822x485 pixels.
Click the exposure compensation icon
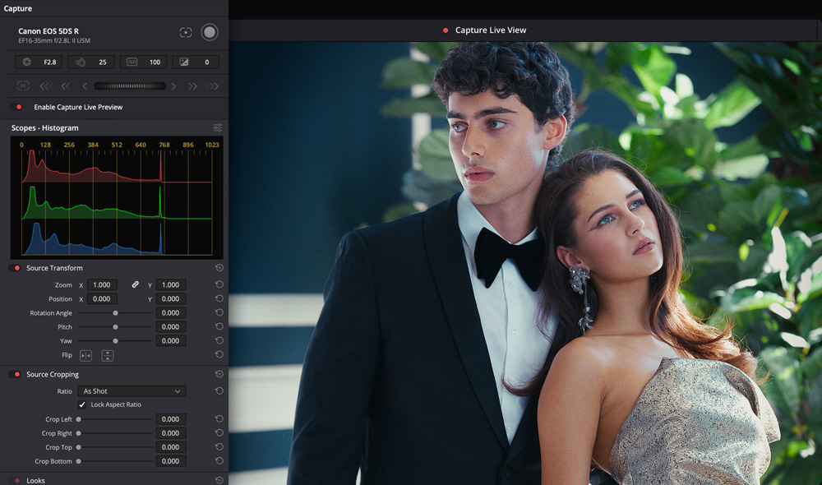[x=183, y=62]
